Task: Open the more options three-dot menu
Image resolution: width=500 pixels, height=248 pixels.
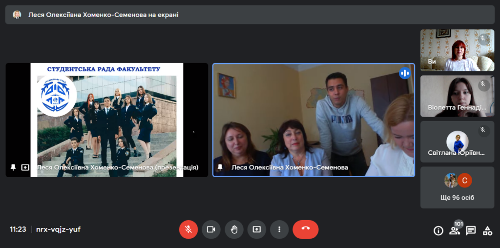Action: pyautogui.click(x=279, y=229)
